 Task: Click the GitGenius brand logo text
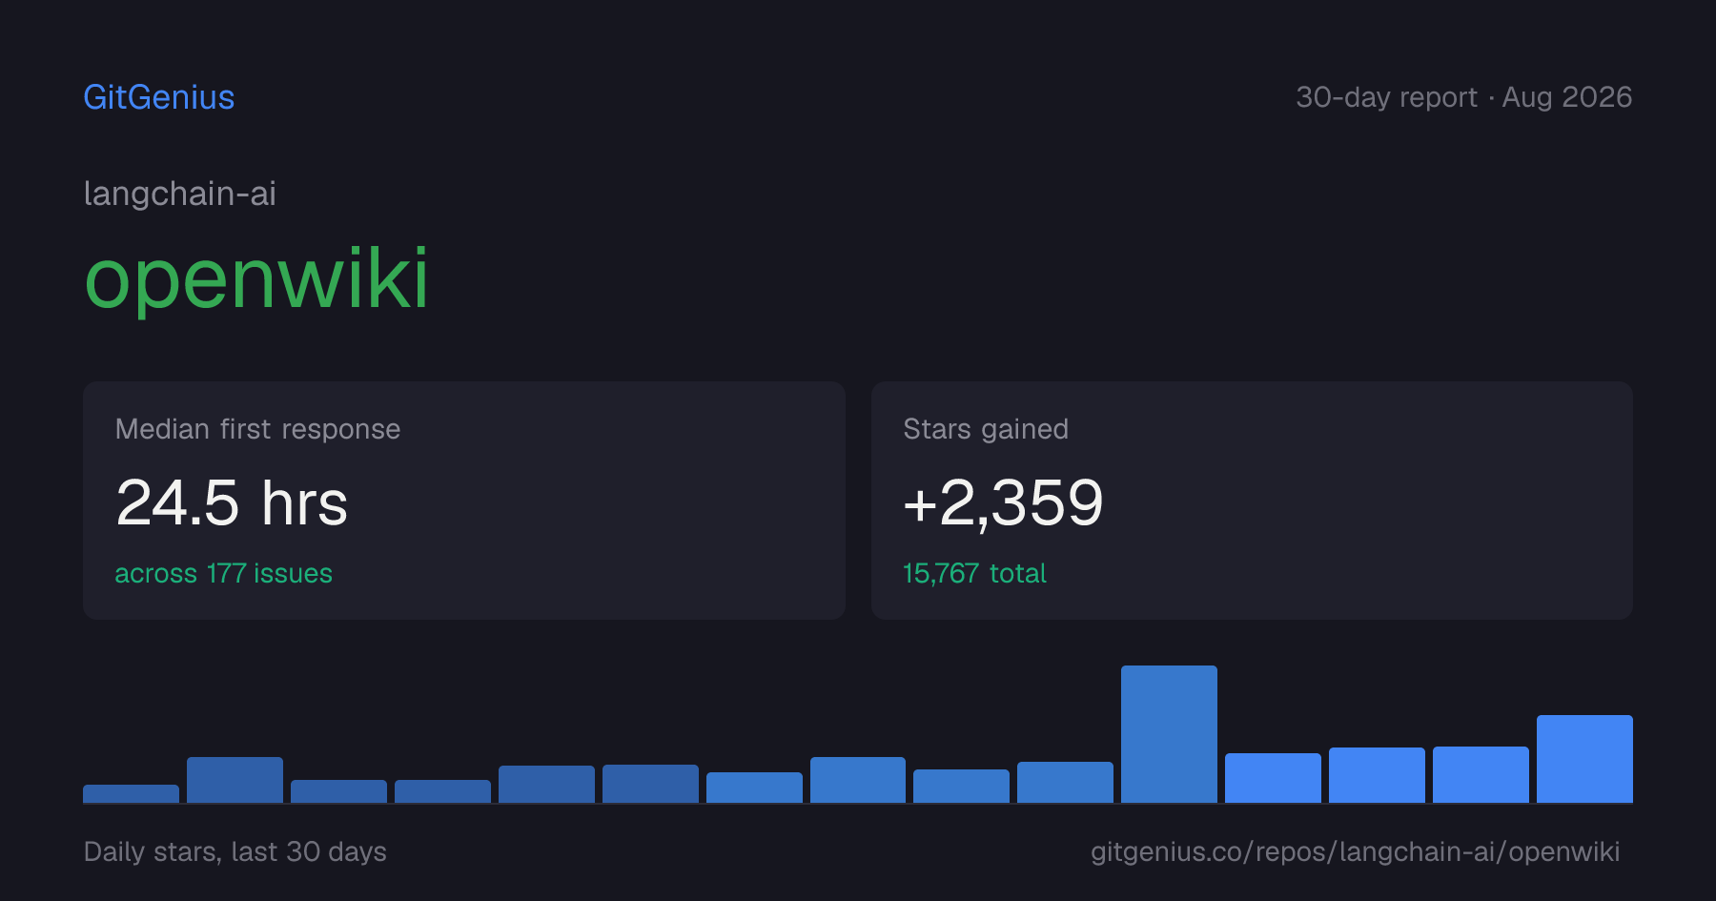pos(159,97)
